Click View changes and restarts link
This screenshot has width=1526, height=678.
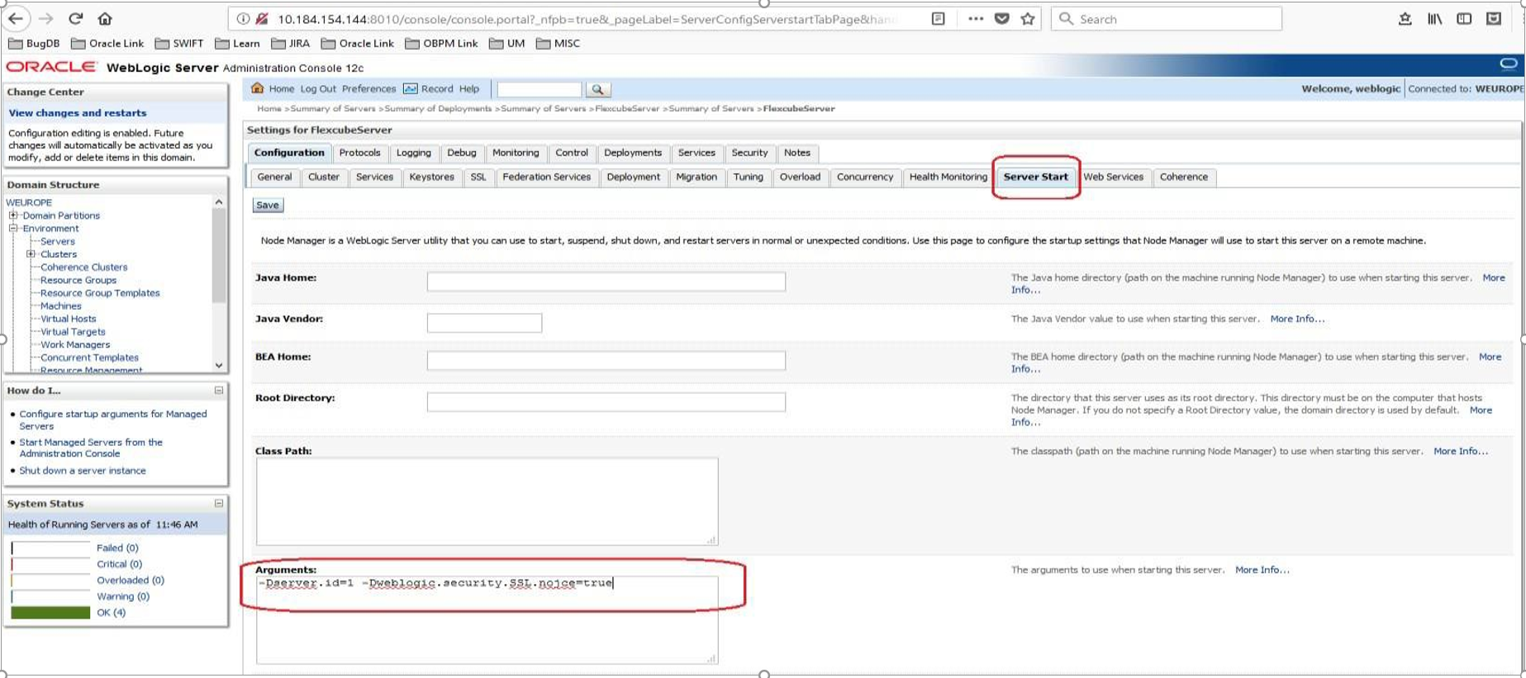pos(78,113)
